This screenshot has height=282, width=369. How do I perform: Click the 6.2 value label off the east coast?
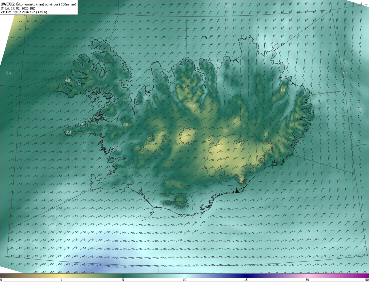345,74
